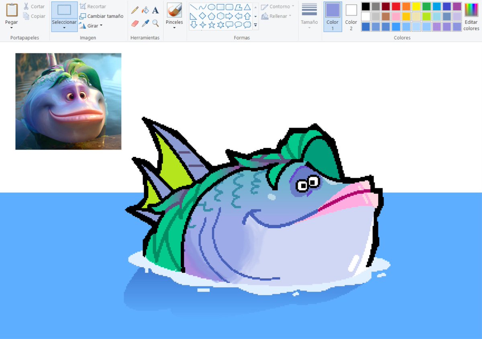The width and height of the screenshot is (482, 339).
Task: Choose the polygon shape
Action: (238, 7)
